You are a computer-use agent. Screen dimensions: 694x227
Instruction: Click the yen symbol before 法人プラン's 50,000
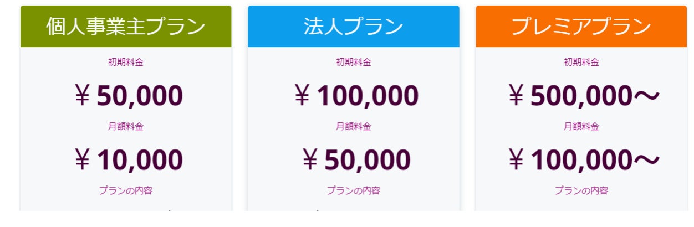[x=310, y=161]
